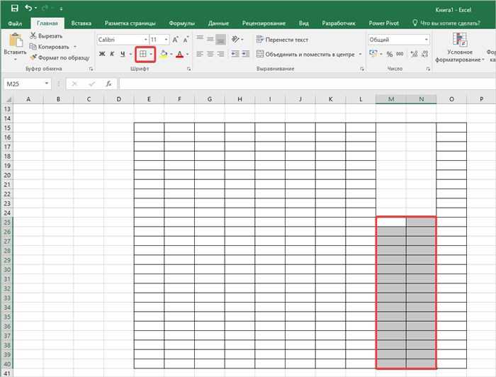Click the Accounting currency format icon
The width and height of the screenshot is (496, 377).
[x=373, y=54]
